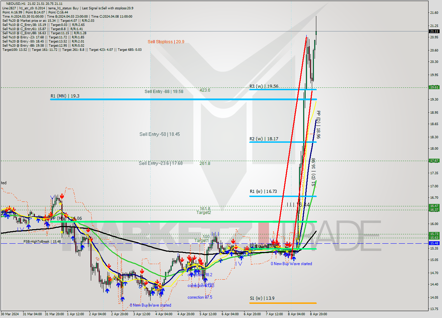The height and width of the screenshot is (318, 442).
Task: Click the green 19.61 price tag
Action: point(434,87)
